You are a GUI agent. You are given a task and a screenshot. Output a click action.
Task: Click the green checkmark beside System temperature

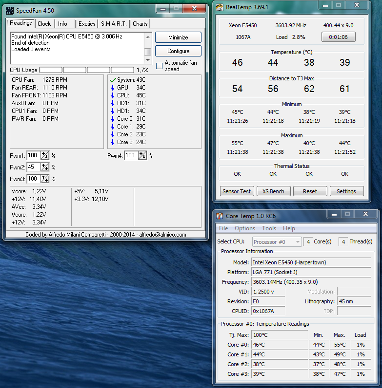113,80
